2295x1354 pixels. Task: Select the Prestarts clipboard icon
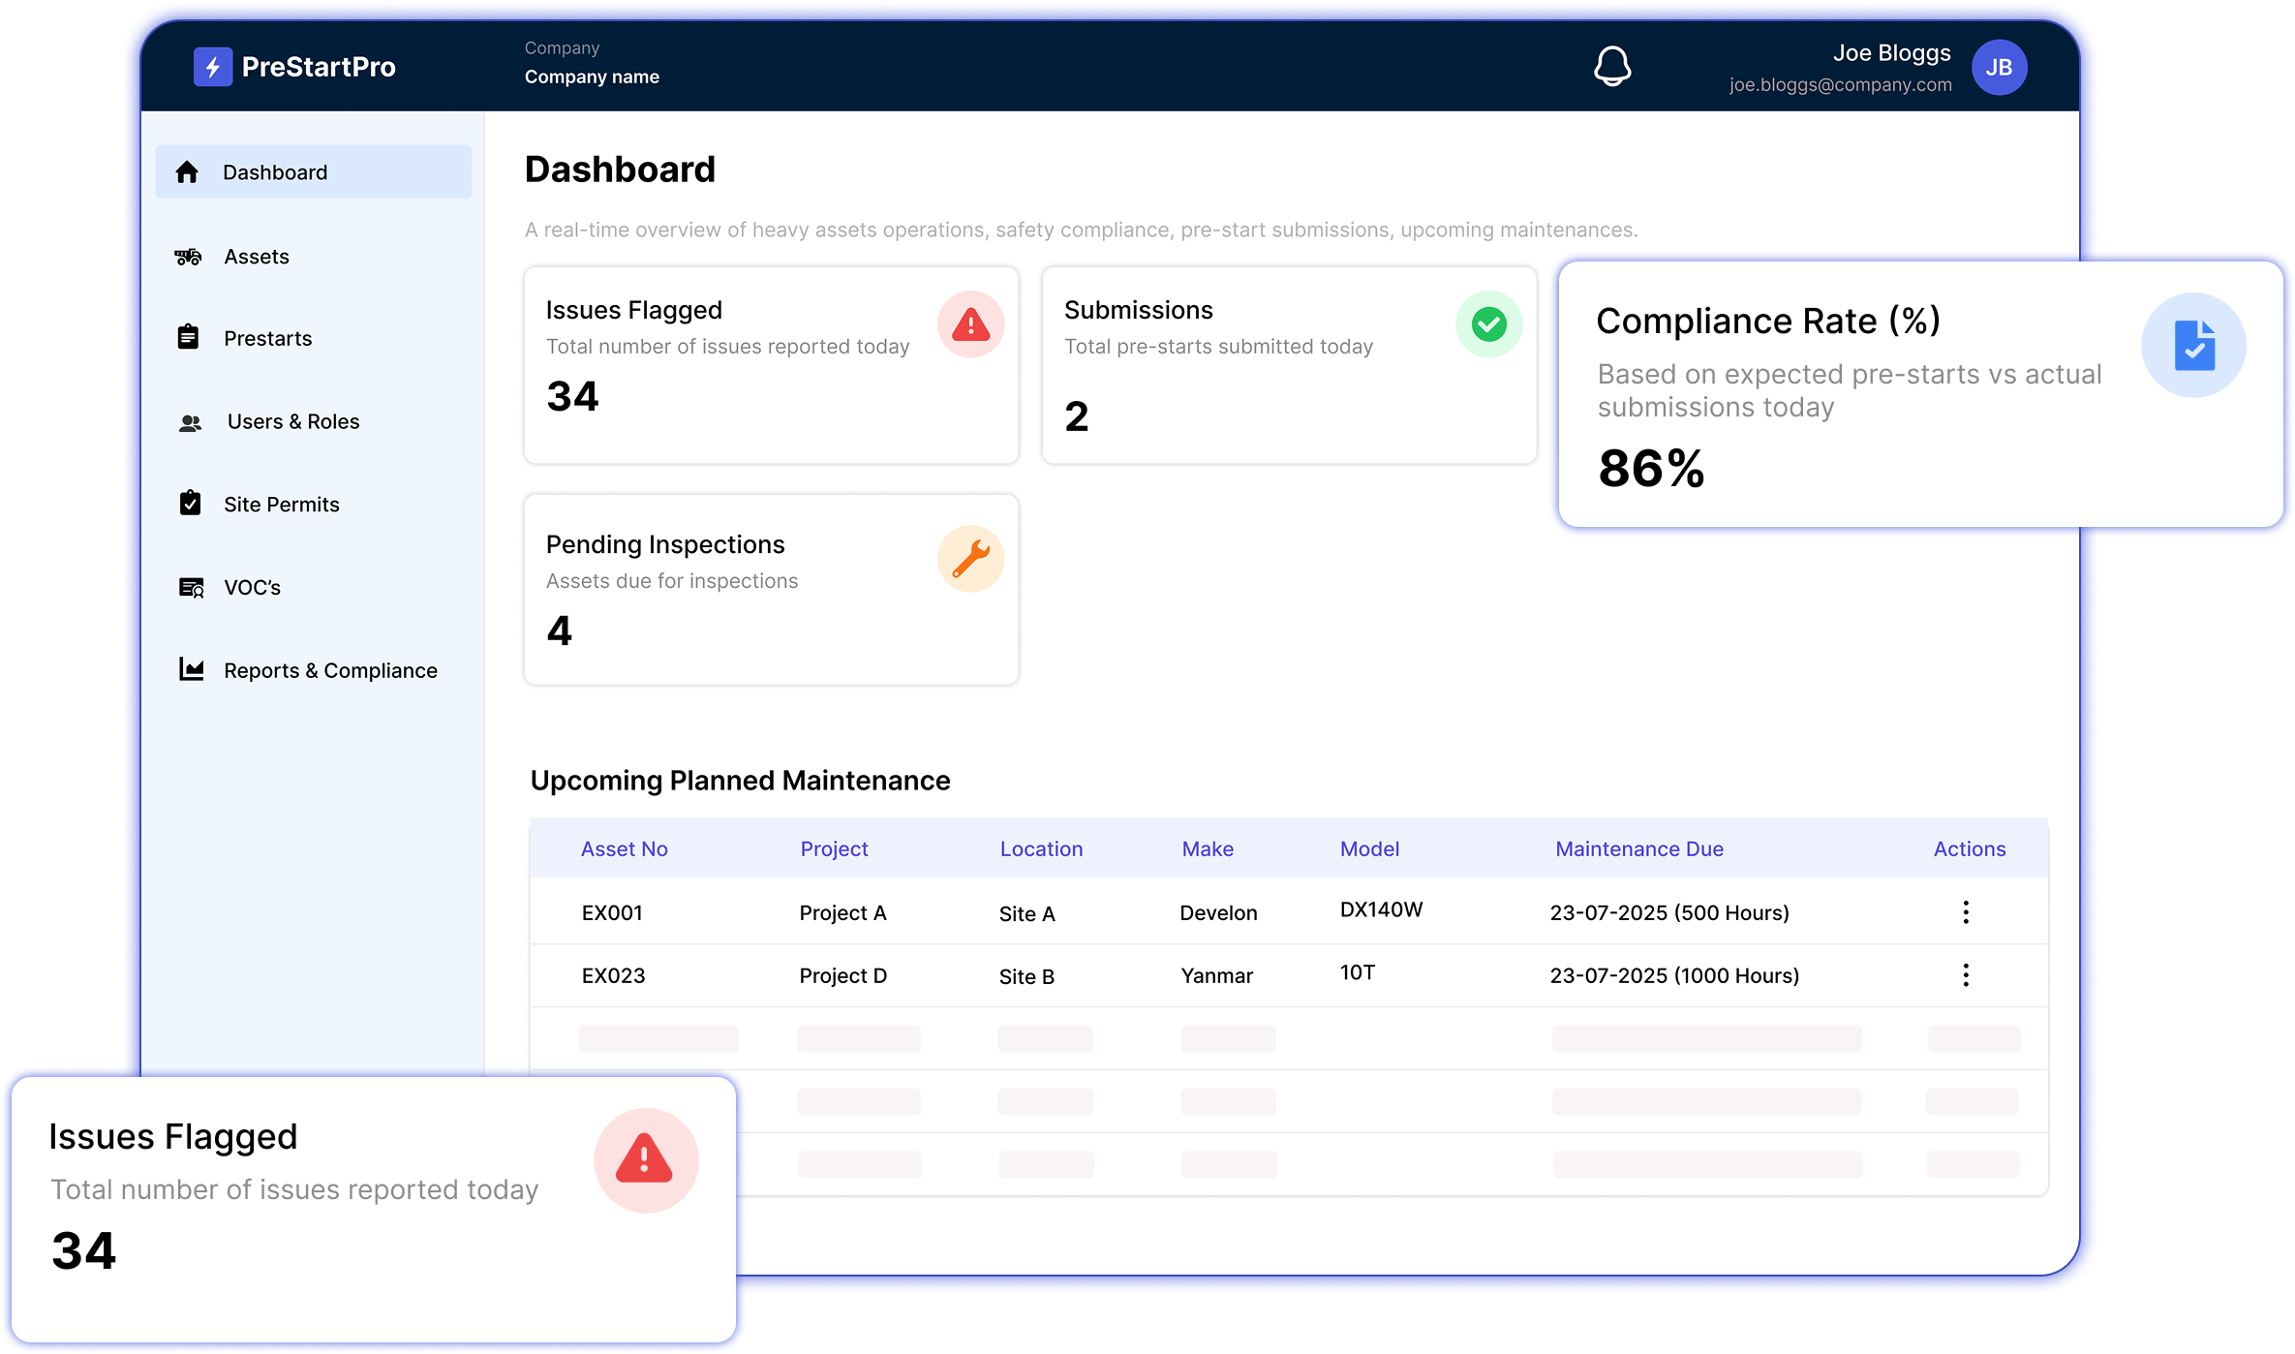pyautogui.click(x=188, y=337)
